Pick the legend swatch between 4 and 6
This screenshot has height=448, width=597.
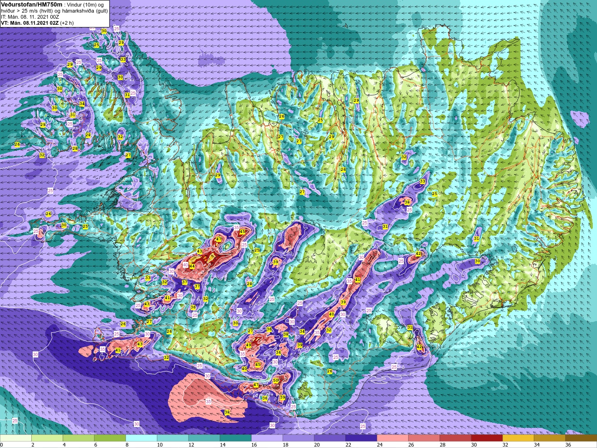[78, 438]
